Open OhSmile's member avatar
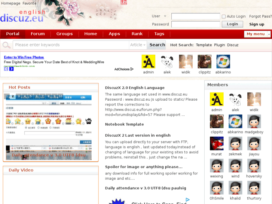This screenshot has height=204, width=272. 217,188
